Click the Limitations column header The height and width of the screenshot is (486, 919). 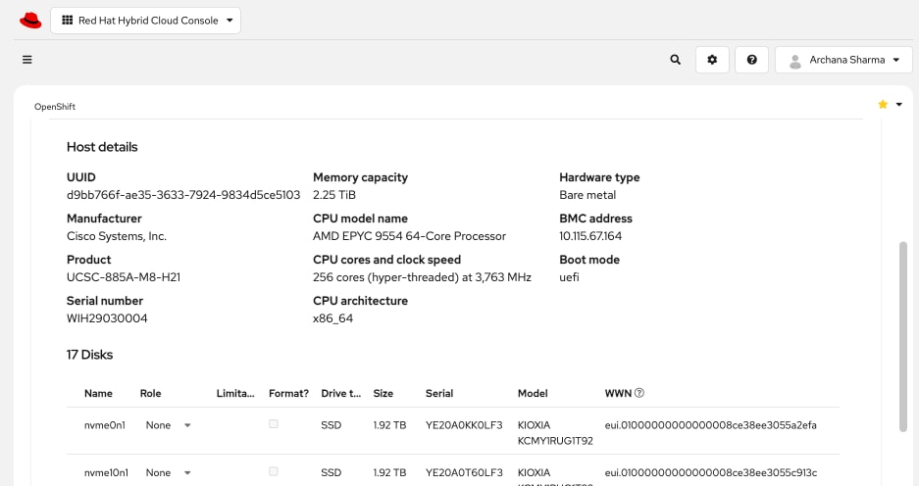235,394
